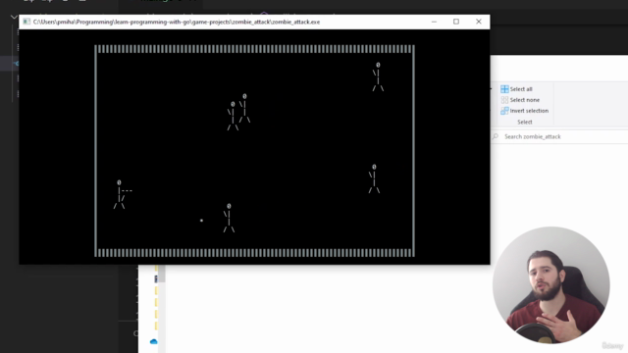Viewport: 628px width, 353px height.
Task: Click the search magnifier icon in File Explorer
Action: (x=496, y=136)
